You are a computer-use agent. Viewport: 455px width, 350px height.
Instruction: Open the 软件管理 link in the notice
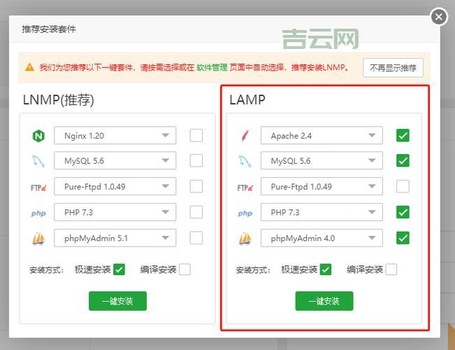click(x=212, y=67)
